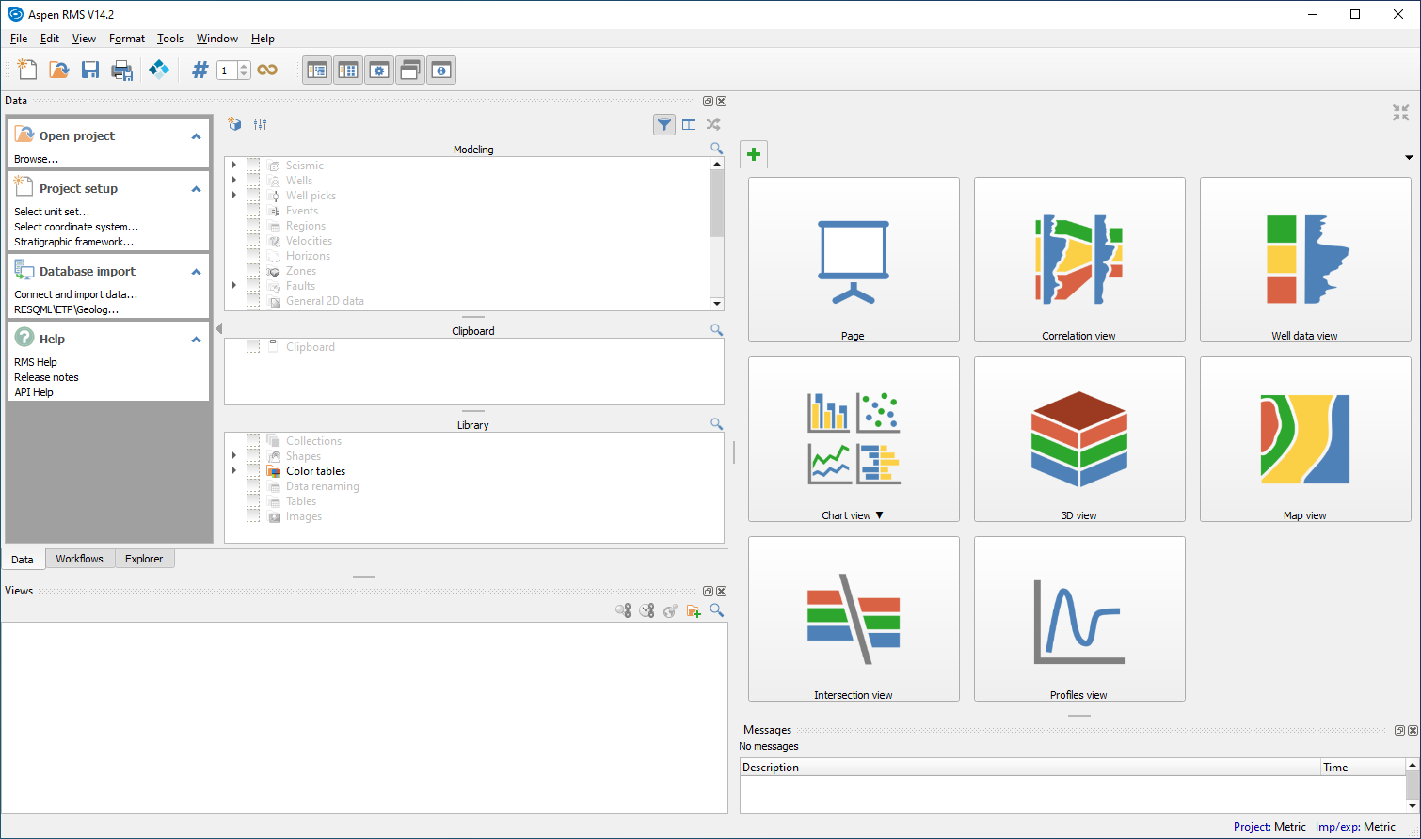Toggle the table grid panel toolbar button
1421x839 pixels.
(x=348, y=70)
